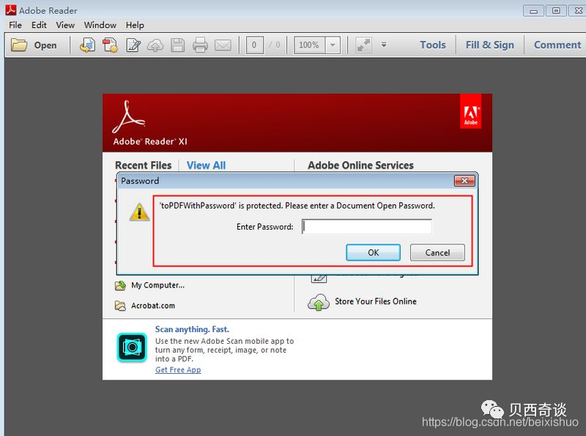Screen dimensions: 586x436
Task: Click the My Computer folder icon
Action: [120, 285]
